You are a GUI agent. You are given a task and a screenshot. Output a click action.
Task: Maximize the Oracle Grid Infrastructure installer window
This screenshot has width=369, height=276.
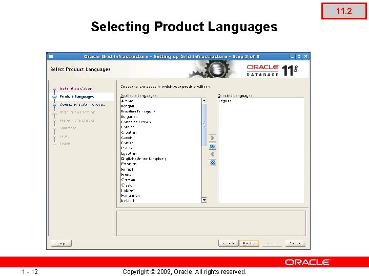299,57
